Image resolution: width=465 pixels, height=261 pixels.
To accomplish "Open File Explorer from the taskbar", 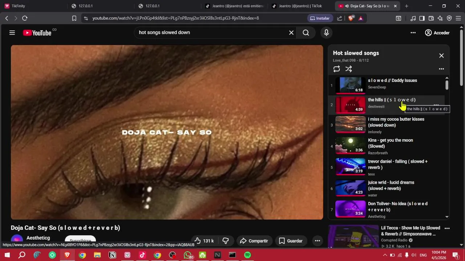I will [97, 255].
